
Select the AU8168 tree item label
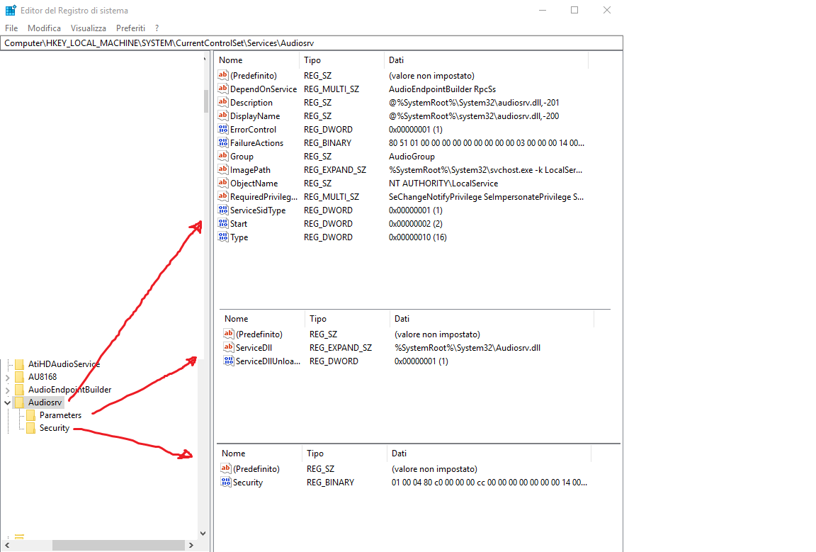click(42, 376)
